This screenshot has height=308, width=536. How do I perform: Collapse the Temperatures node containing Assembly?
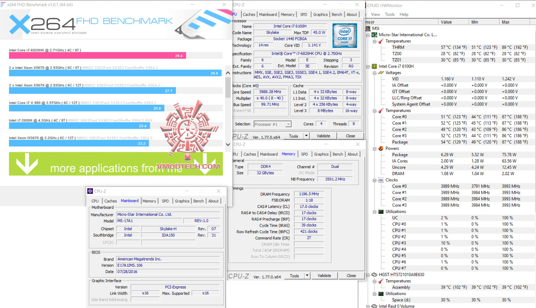point(374,281)
